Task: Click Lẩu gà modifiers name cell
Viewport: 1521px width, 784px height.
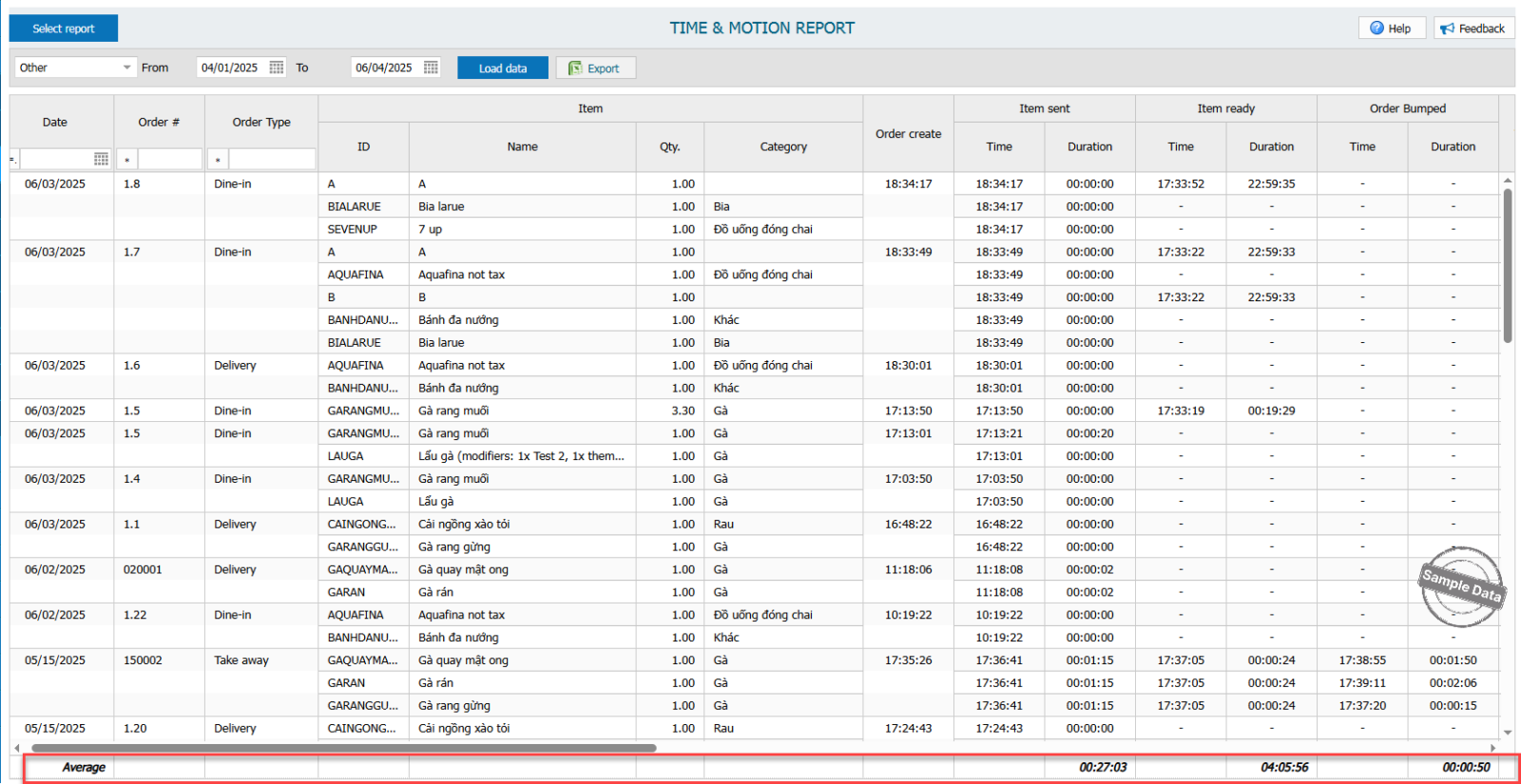Action: (523, 456)
